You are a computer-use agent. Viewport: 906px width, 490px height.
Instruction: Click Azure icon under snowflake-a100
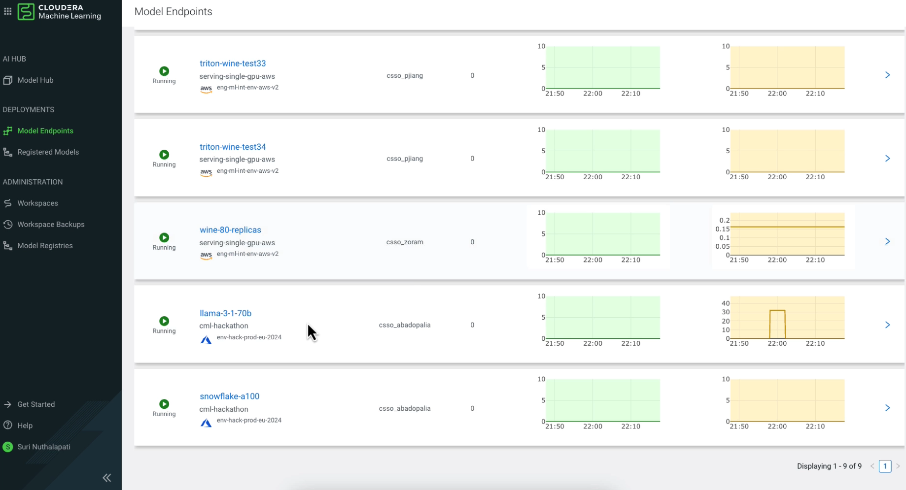click(206, 423)
